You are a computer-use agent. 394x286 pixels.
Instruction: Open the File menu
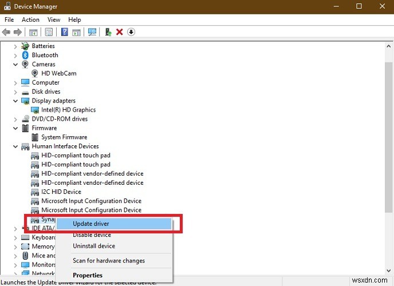coord(9,19)
